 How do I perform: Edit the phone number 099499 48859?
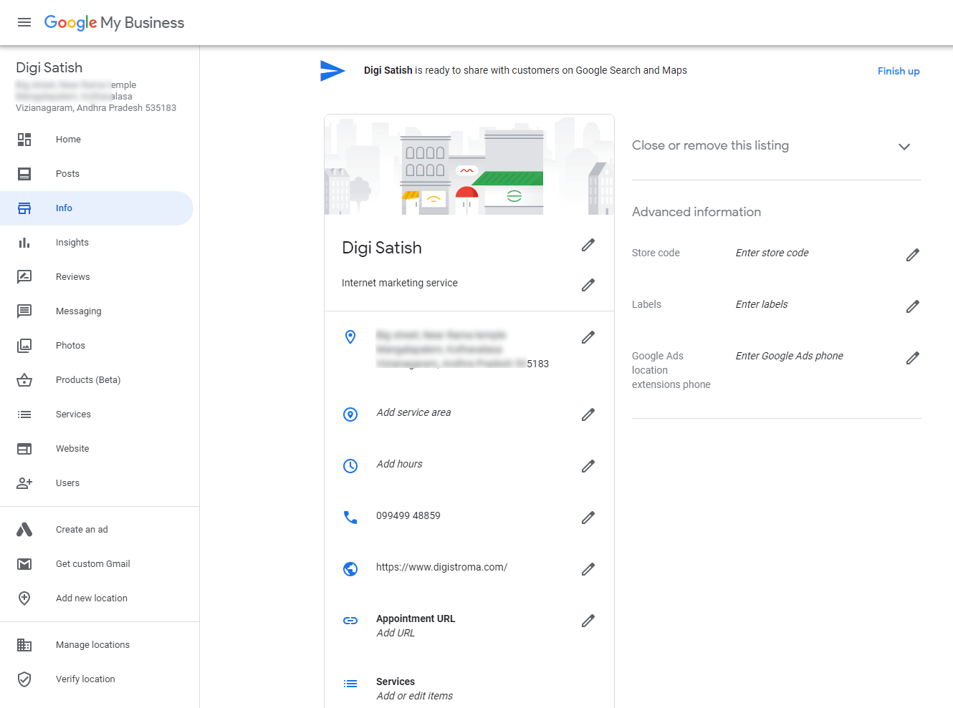tap(588, 517)
